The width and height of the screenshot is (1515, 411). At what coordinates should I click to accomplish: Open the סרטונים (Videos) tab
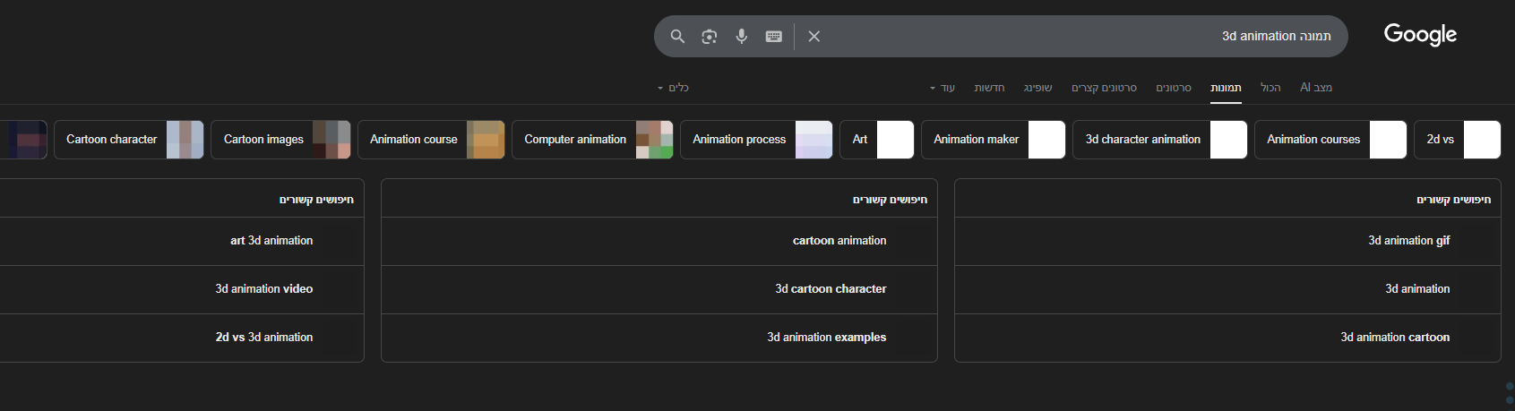coord(1174,88)
